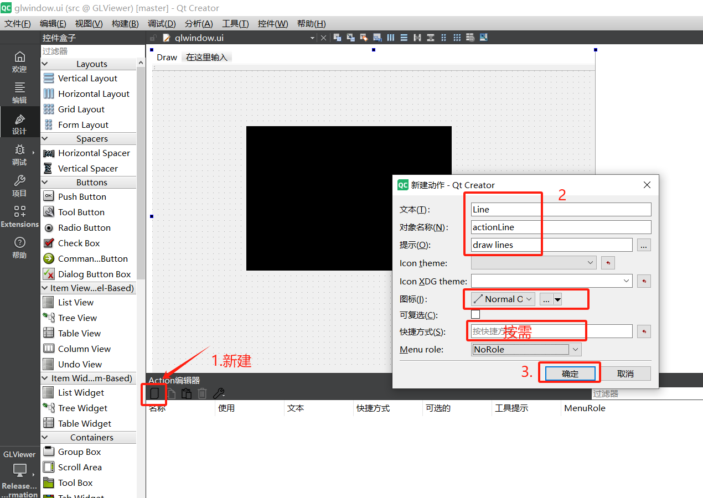Open Extensions mode in sidebar
The width and height of the screenshot is (703, 498).
click(x=19, y=217)
